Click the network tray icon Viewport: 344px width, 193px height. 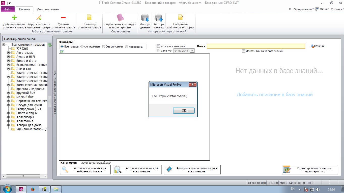tap(312, 189)
